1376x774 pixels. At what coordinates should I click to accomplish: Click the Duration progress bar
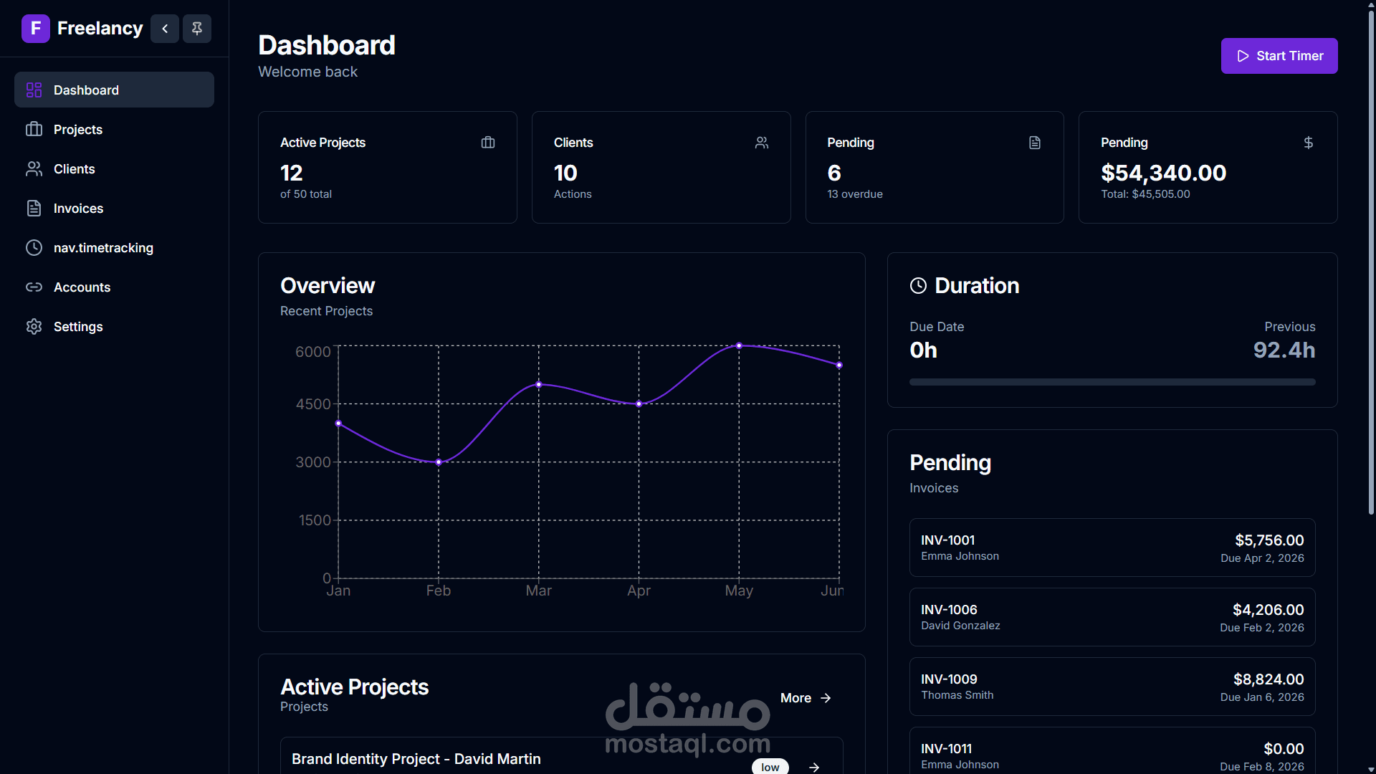pos(1112,382)
